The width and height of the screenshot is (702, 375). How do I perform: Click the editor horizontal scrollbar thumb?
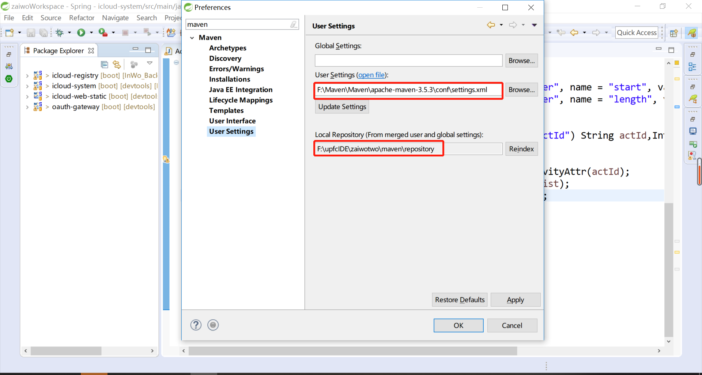353,351
